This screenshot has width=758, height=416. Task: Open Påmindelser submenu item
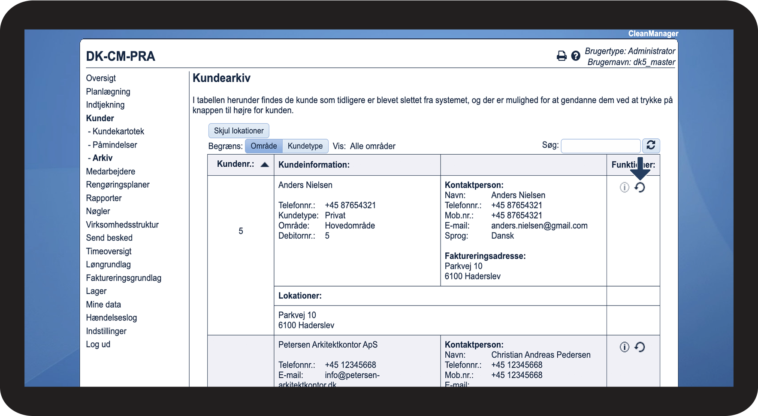coord(115,145)
